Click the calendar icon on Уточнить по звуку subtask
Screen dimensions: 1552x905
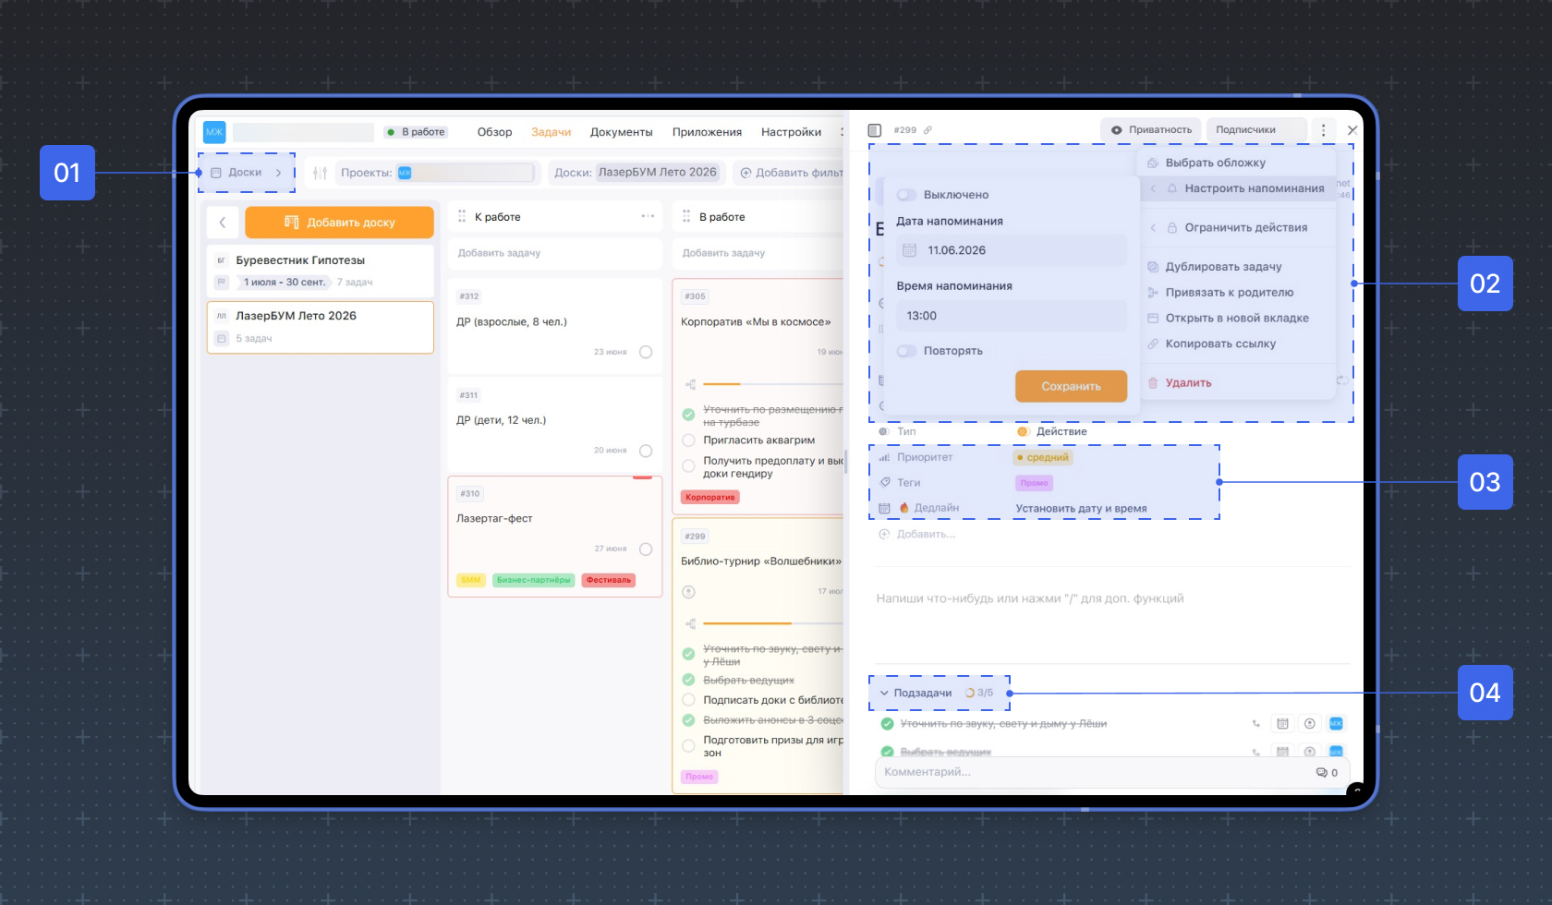1282,724
